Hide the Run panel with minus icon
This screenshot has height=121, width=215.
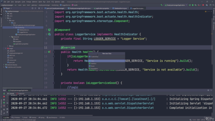click(211, 90)
